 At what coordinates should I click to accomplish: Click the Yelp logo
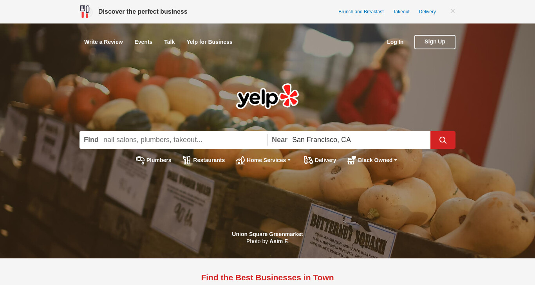coord(267,96)
